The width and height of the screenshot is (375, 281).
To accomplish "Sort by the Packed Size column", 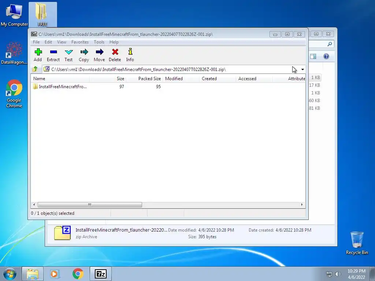I will (144, 79).
